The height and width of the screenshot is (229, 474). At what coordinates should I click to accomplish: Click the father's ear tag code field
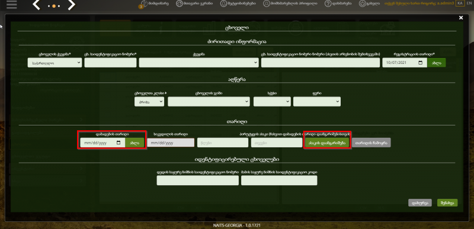point(279,180)
